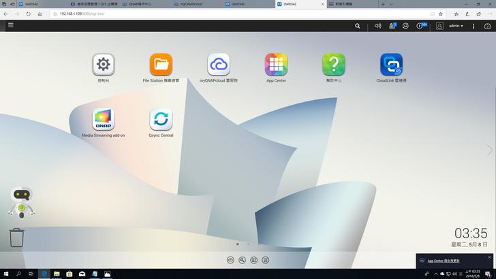Switch to the second desktop page dot
This screenshot has width=496, height=279.
point(248,244)
